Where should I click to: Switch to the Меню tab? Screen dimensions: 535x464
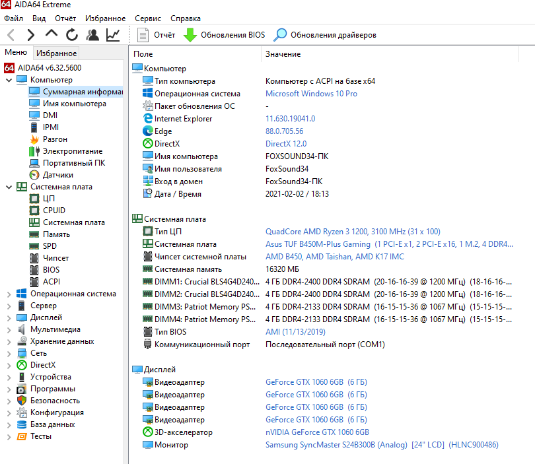point(16,52)
